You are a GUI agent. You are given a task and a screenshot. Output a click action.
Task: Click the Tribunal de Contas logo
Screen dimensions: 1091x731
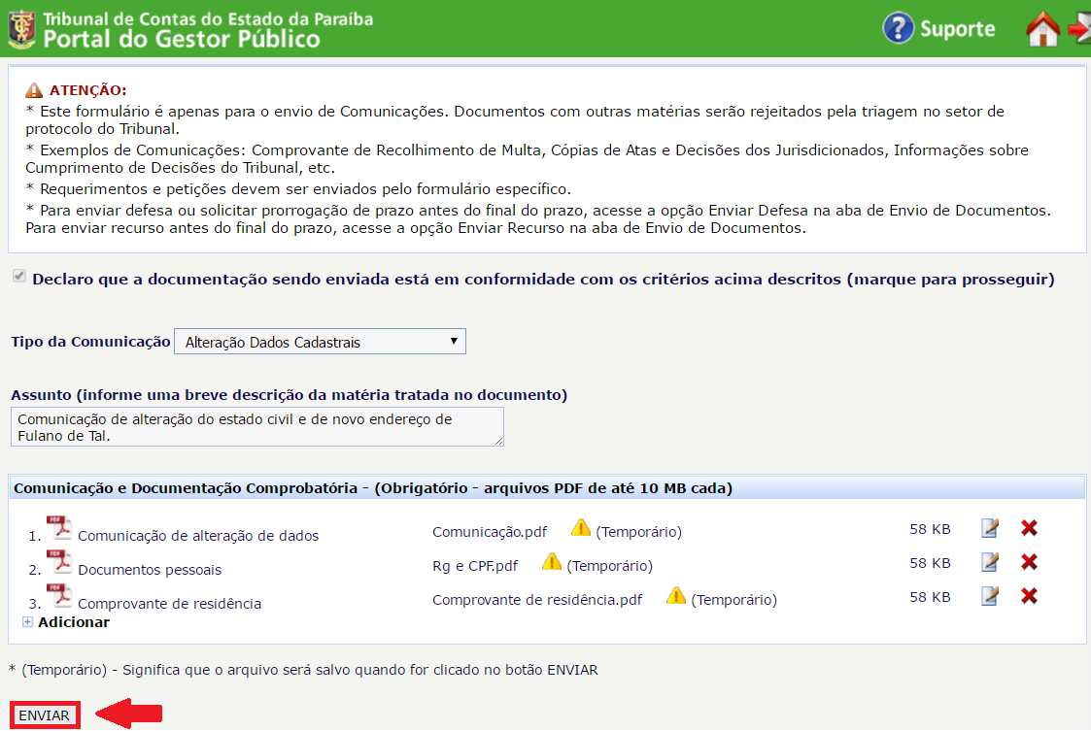19,29
